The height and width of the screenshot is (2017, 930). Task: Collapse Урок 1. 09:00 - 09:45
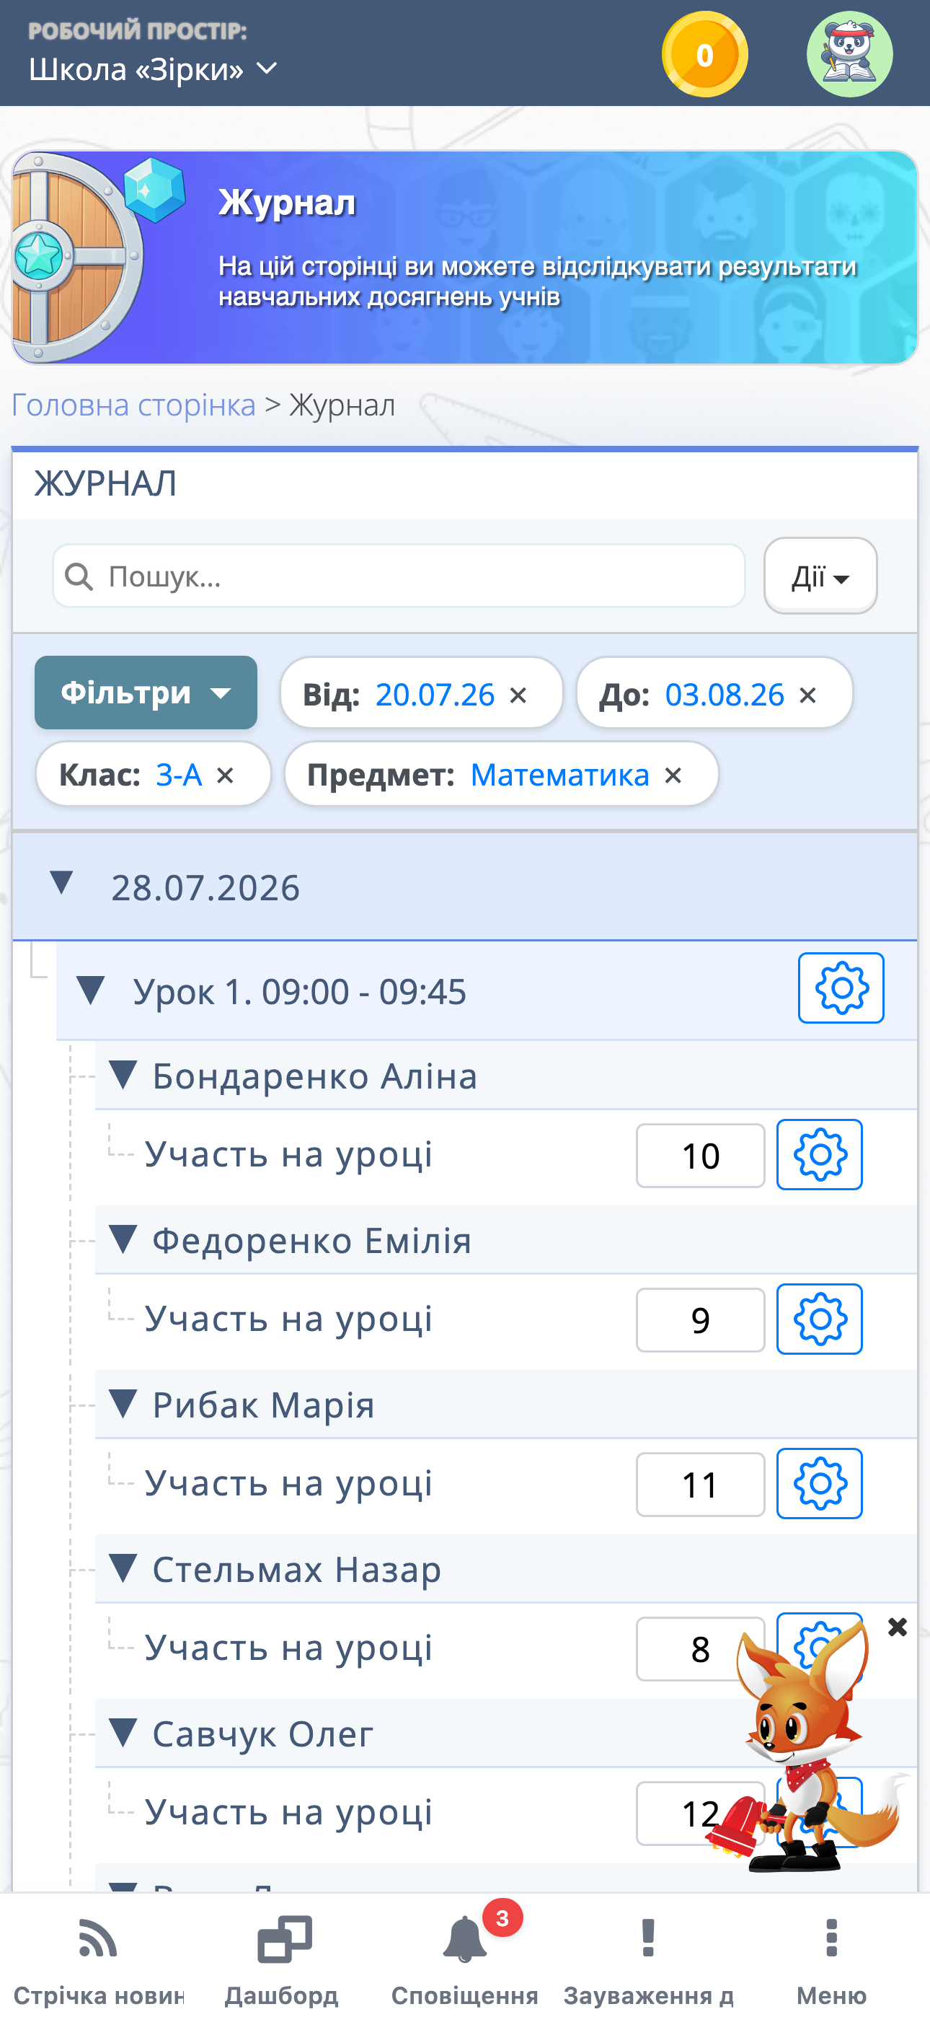click(91, 990)
